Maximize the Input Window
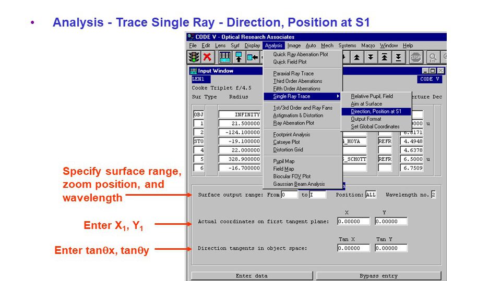The height and width of the screenshot is (281, 501). point(433,71)
